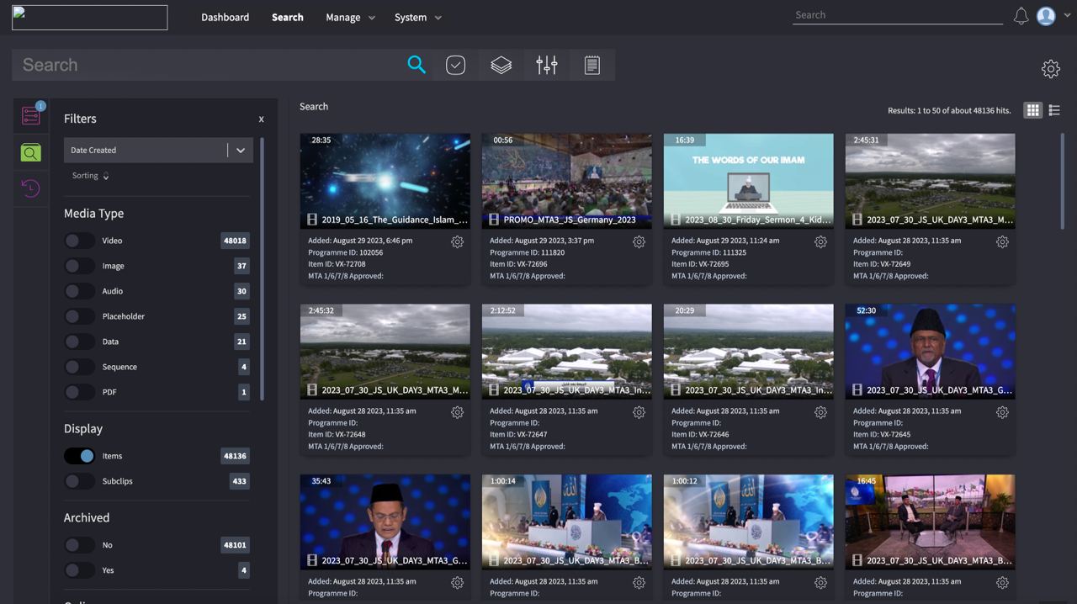Go to the Dashboard tab

point(225,18)
